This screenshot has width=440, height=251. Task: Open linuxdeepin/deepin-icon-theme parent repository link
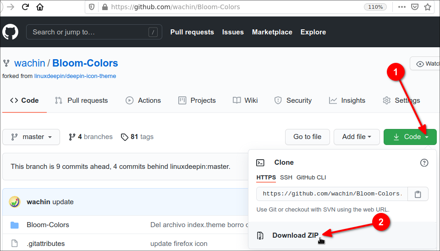click(x=75, y=76)
